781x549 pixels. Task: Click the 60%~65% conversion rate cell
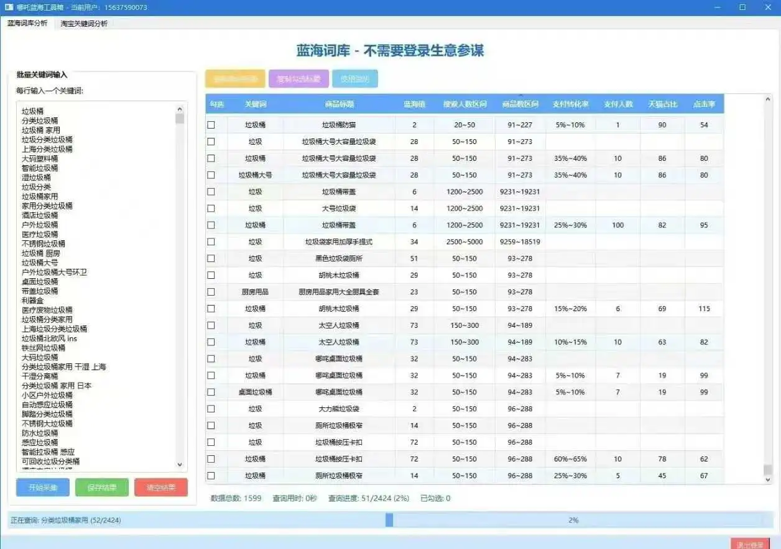[570, 459]
